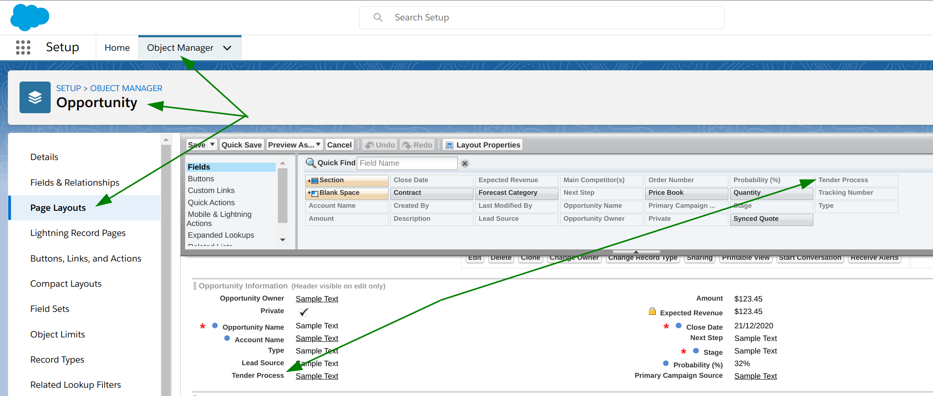Viewport: 933px width, 396px height.
Task: Open the Save button dropdown arrow
Action: click(x=212, y=144)
